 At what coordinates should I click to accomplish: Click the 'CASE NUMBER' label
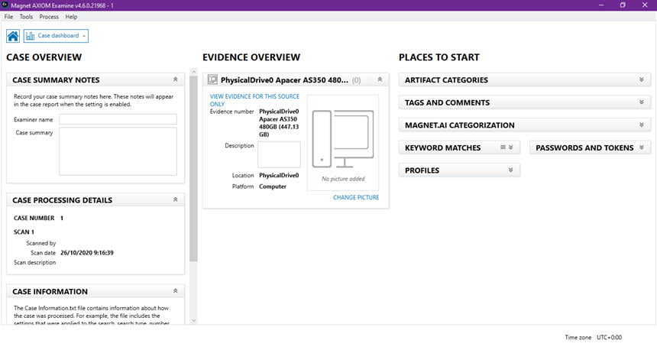click(34, 218)
